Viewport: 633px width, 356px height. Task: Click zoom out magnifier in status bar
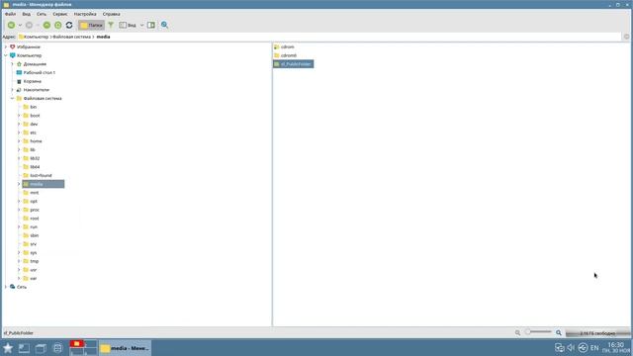point(517,333)
